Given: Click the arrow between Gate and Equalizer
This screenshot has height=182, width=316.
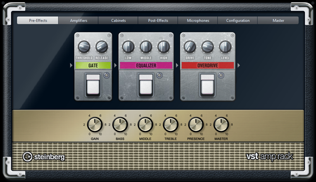Looking at the screenshot, I should click(115, 65).
